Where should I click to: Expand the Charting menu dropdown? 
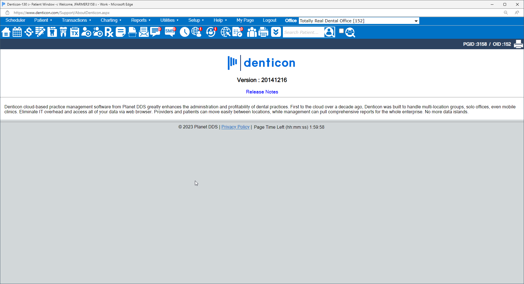click(111, 20)
